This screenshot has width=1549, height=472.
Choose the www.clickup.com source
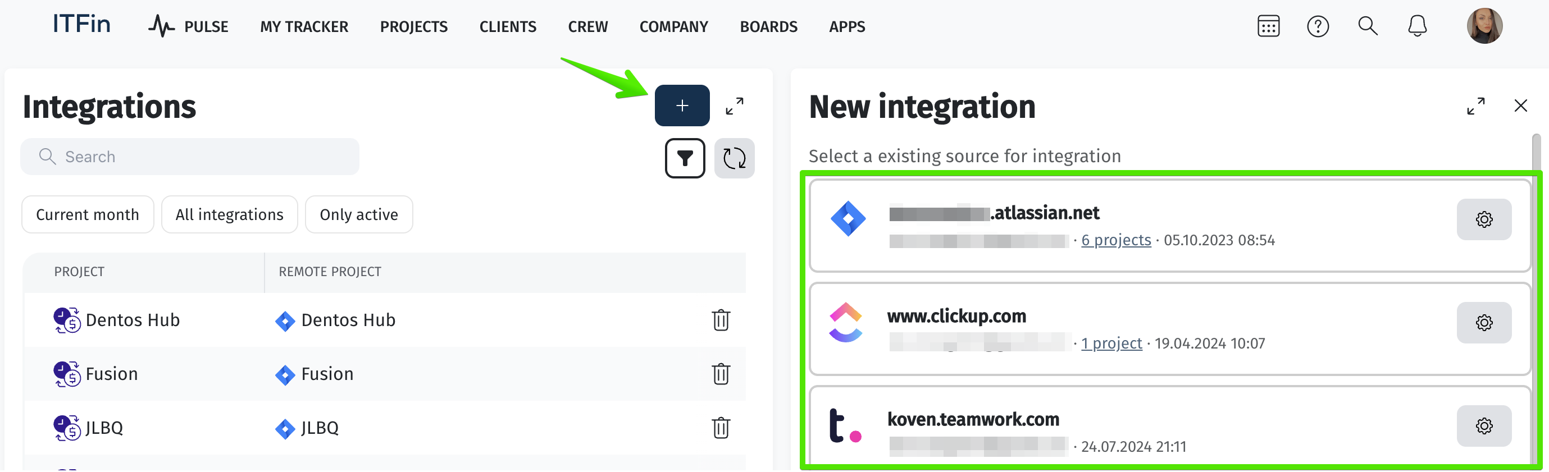click(1169, 329)
